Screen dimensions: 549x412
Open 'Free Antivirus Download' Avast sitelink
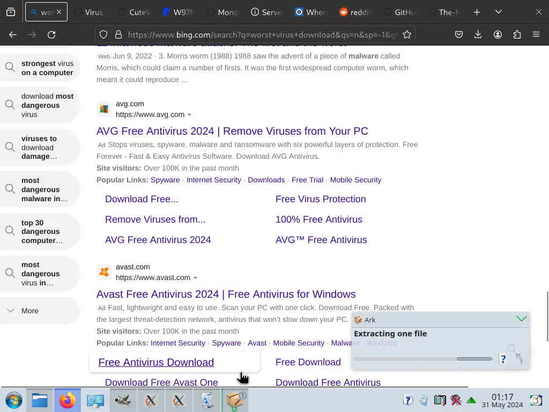tap(156, 362)
